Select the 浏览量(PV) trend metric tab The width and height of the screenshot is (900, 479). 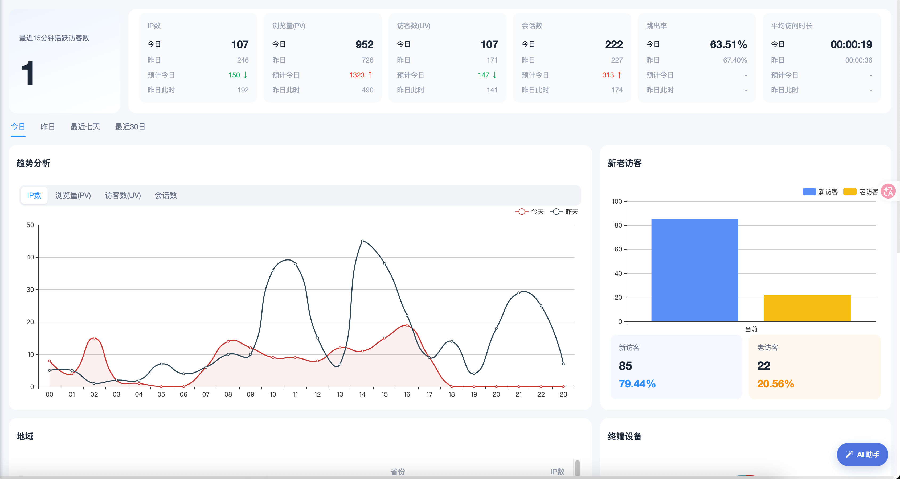(73, 196)
